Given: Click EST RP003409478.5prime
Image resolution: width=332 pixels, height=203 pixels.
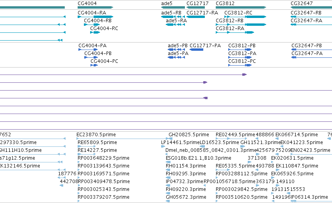Looking at the screenshot, I should (104, 182).
